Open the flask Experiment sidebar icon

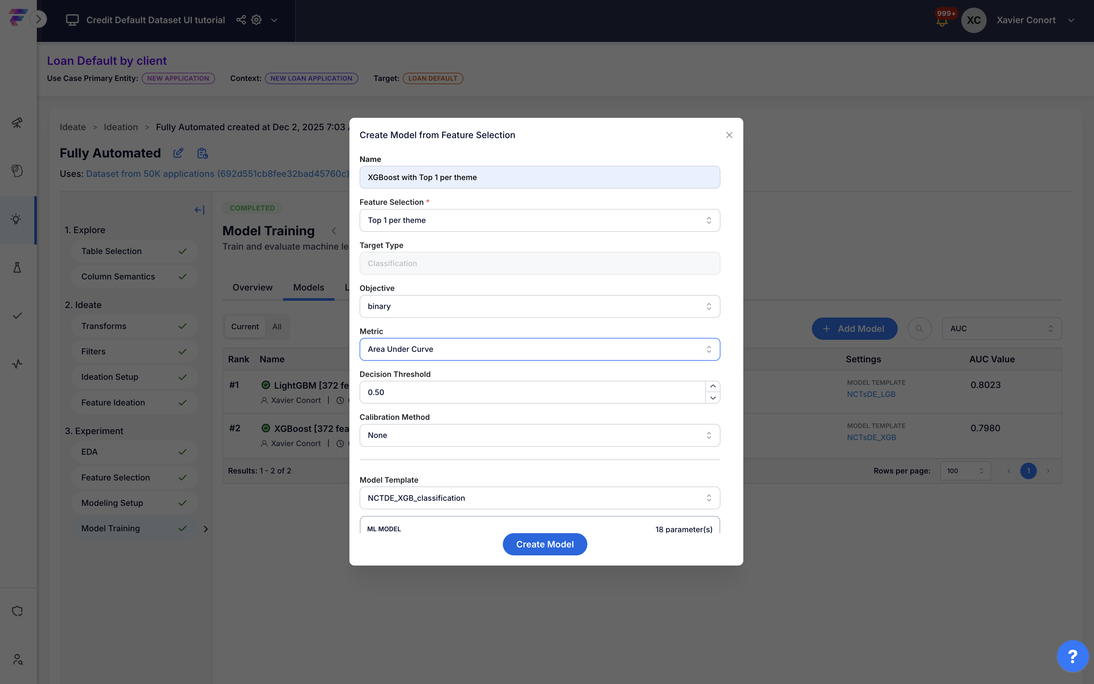pos(17,268)
